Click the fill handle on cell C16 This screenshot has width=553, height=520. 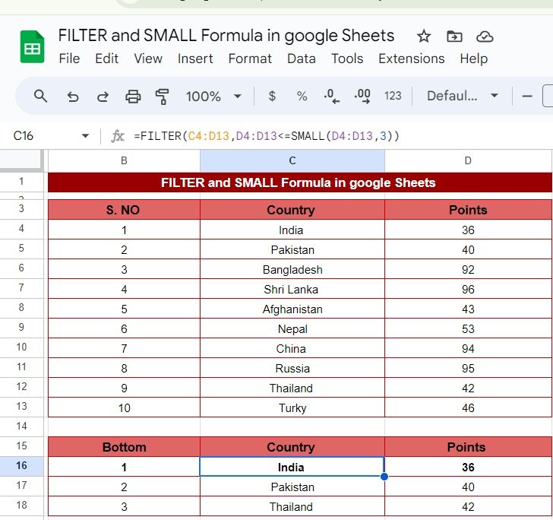[x=384, y=477]
